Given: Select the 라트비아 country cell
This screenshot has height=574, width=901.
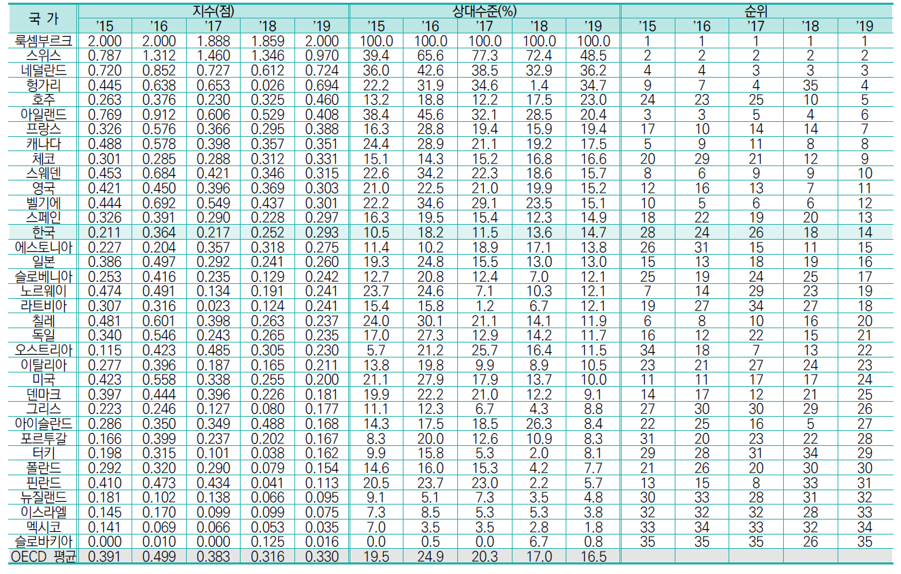Looking at the screenshot, I should pos(42,307).
